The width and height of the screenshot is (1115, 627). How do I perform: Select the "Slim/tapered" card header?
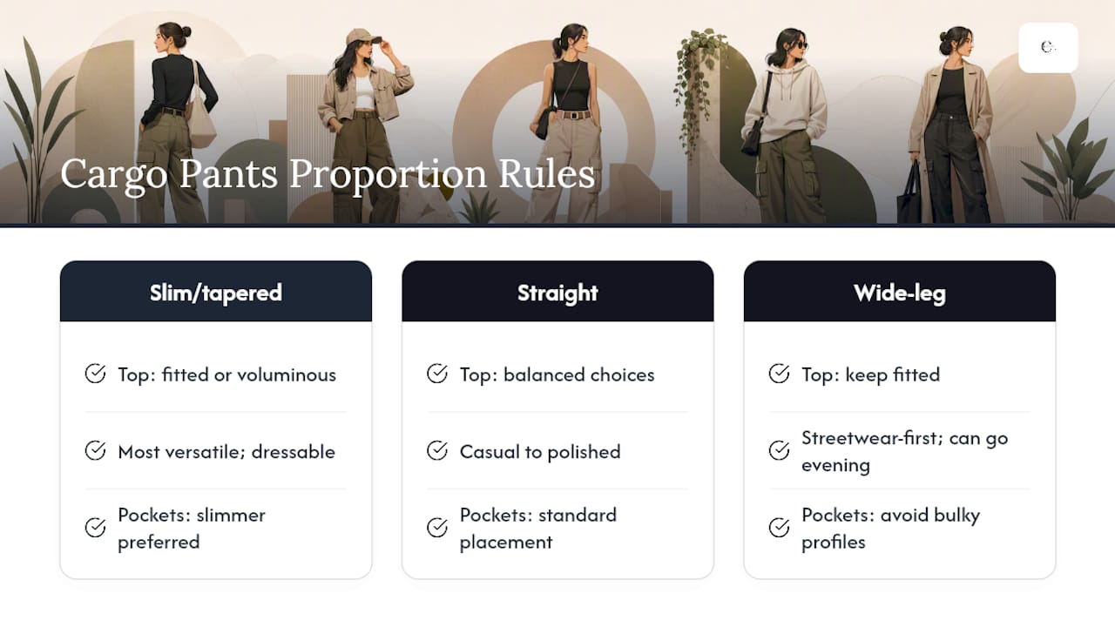point(216,292)
